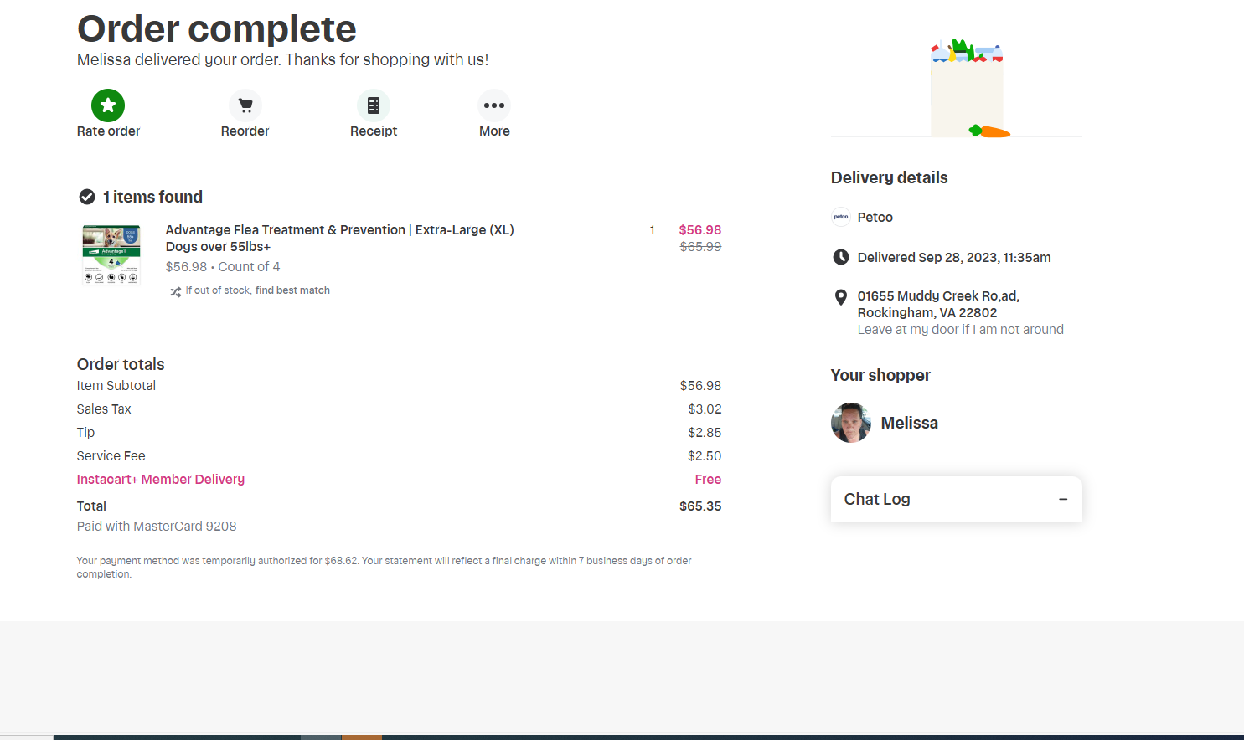Click the checkmark icon next to items found

pos(86,197)
